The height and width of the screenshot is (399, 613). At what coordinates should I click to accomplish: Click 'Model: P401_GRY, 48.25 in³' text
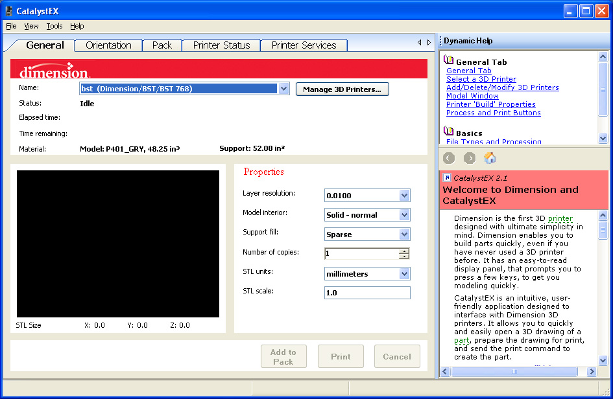pyautogui.click(x=130, y=149)
